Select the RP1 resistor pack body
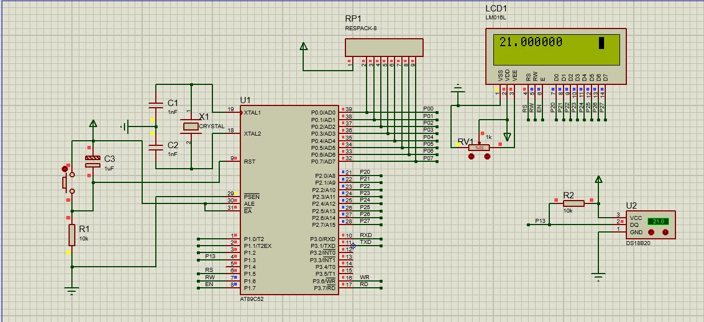The height and width of the screenshot is (322, 704). point(384,47)
